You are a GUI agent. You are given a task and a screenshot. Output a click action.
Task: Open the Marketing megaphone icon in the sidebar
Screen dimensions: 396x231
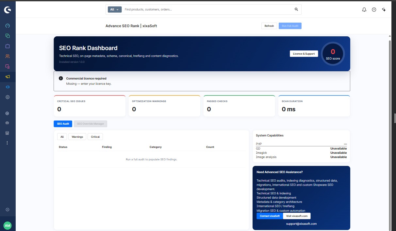click(x=8, y=77)
